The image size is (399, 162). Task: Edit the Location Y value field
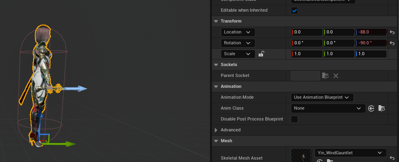coord(339,32)
